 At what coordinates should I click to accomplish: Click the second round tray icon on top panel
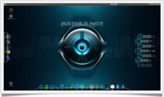coord(116,4)
